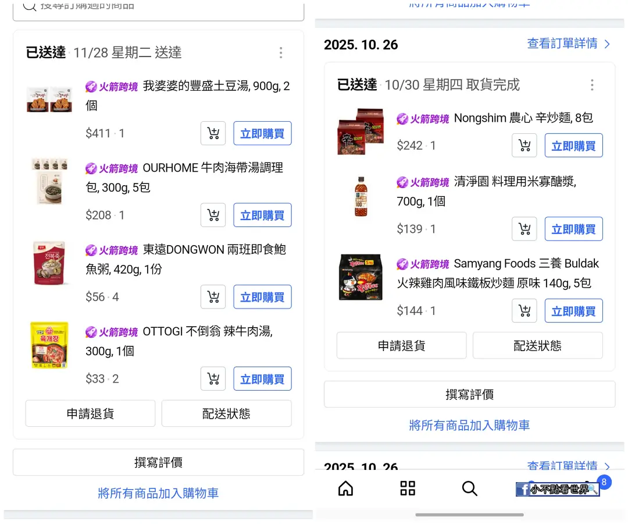628x524 pixels.
Task: Open the Nongshim 辛炒麵 product thumbnail
Action: pyautogui.click(x=361, y=131)
